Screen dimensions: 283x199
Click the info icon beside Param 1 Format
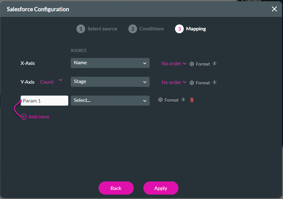point(183,99)
